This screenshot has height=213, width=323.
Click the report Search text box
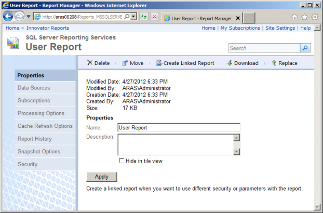coord(264,48)
